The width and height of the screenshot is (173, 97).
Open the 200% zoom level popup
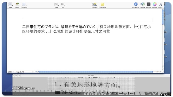(x=11, y=72)
